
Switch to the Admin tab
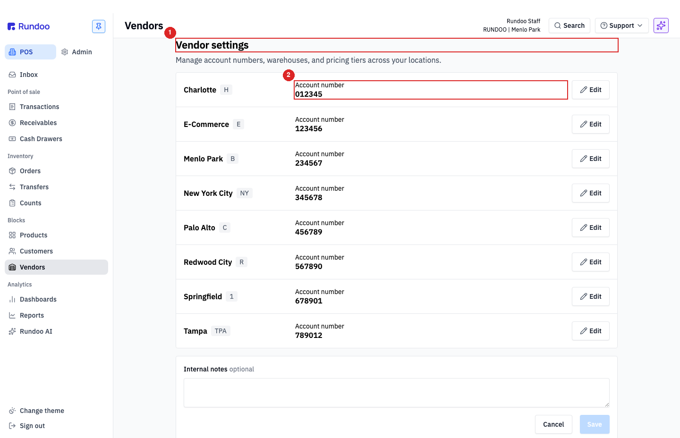[x=76, y=52]
